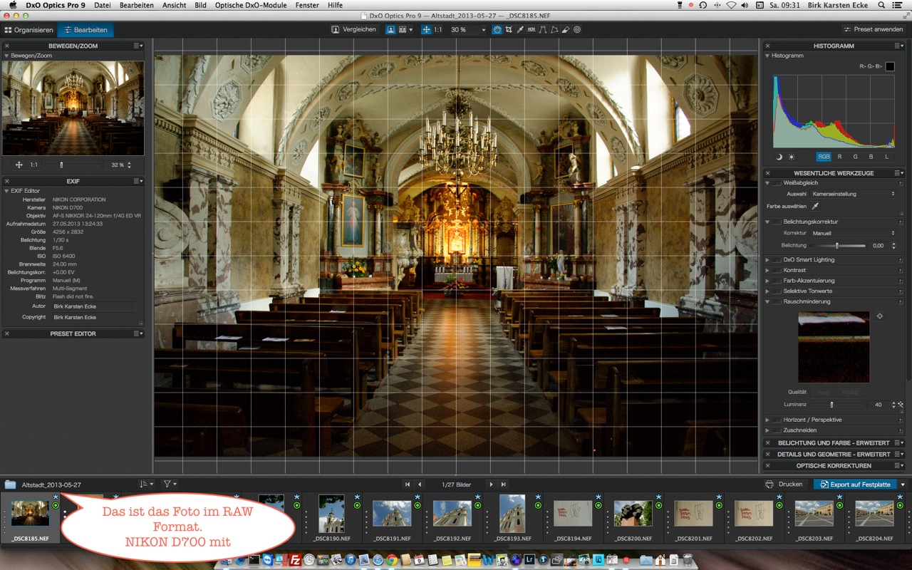Expand the Farb-Akzentuierung section

point(768,281)
